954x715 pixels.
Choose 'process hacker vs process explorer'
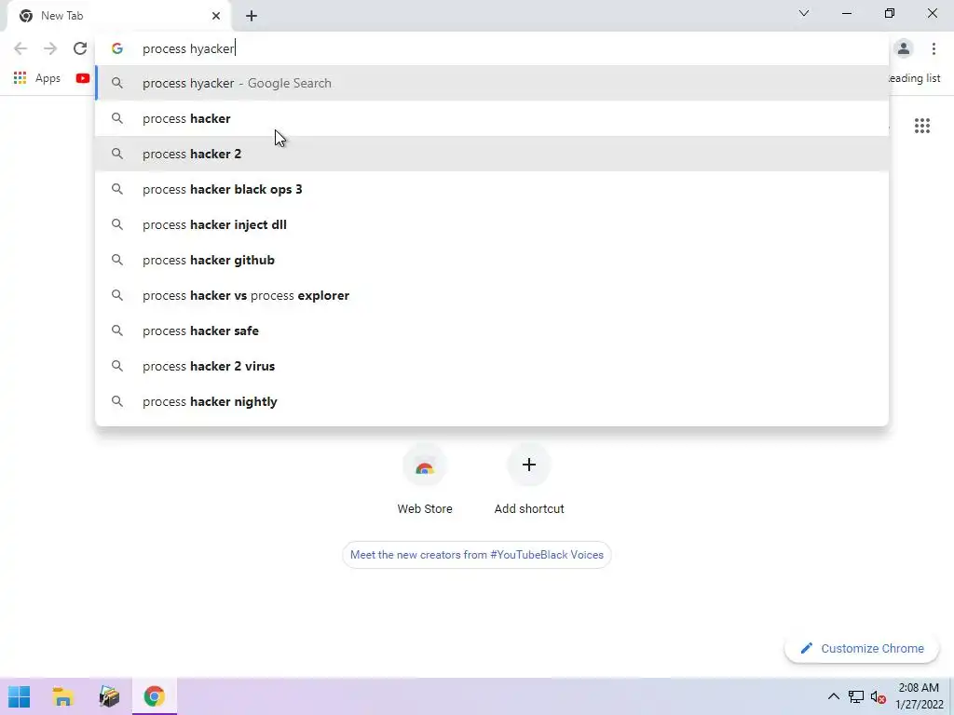click(x=492, y=295)
